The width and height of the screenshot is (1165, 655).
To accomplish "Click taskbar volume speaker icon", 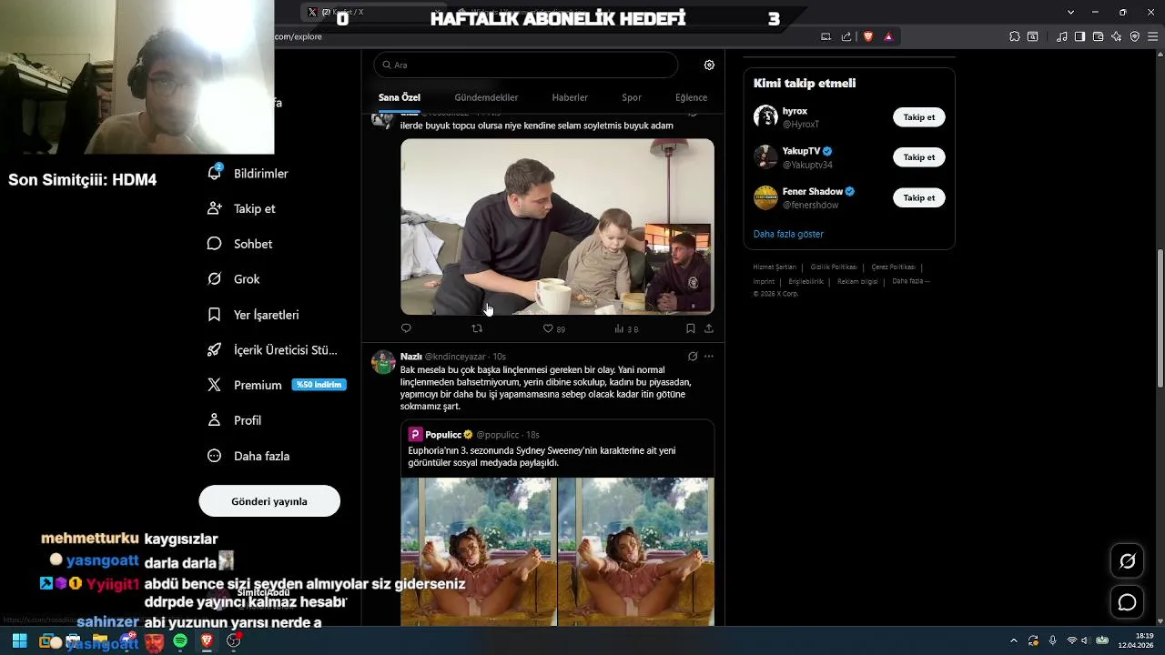I will (1086, 640).
